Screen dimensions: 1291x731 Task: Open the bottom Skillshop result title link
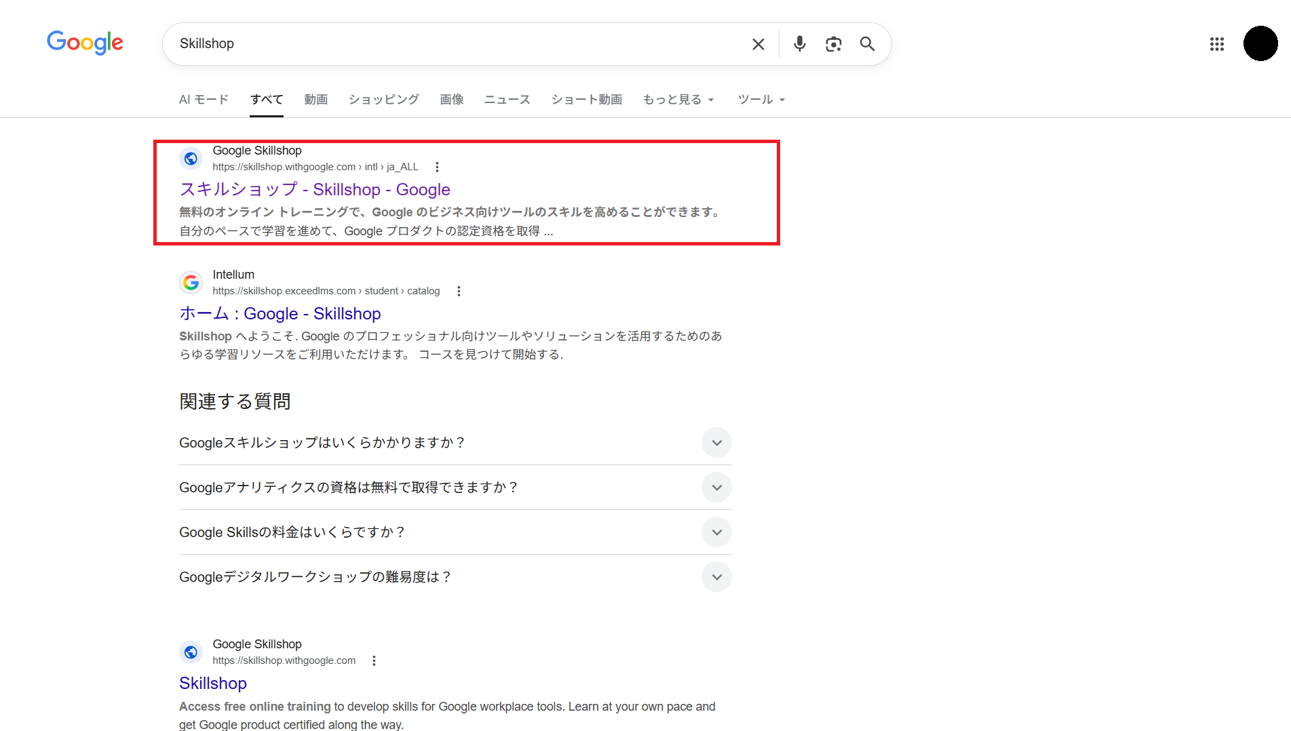pyautogui.click(x=213, y=684)
